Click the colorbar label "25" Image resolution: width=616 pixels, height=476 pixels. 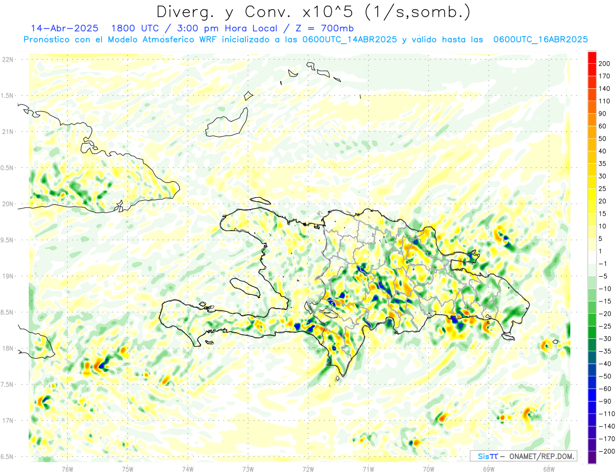click(604, 188)
